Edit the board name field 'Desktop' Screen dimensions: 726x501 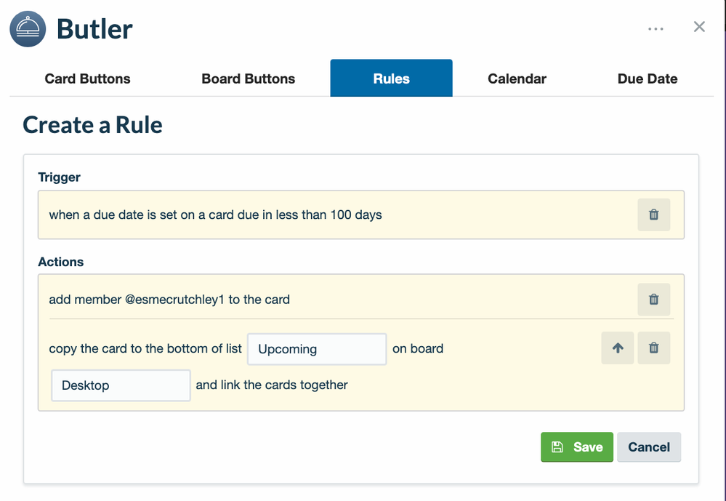point(121,385)
